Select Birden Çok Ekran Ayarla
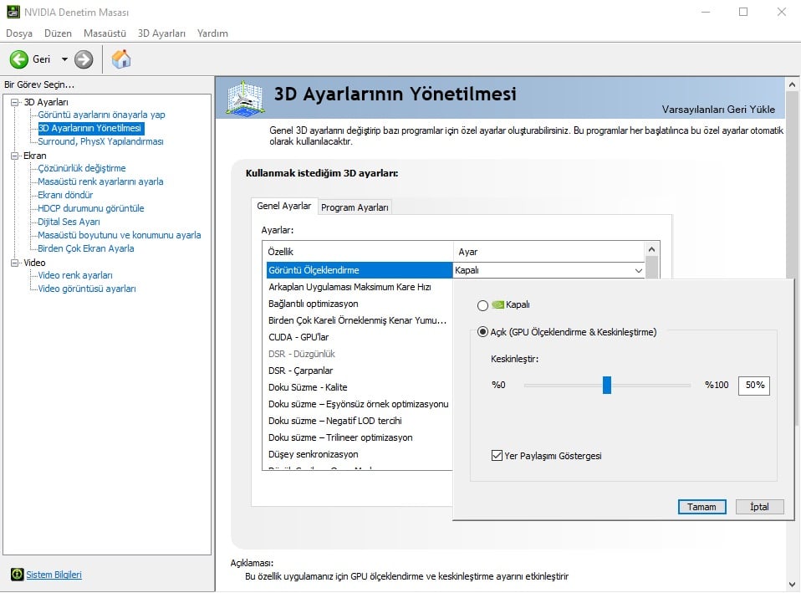801x593 pixels. 86,248
